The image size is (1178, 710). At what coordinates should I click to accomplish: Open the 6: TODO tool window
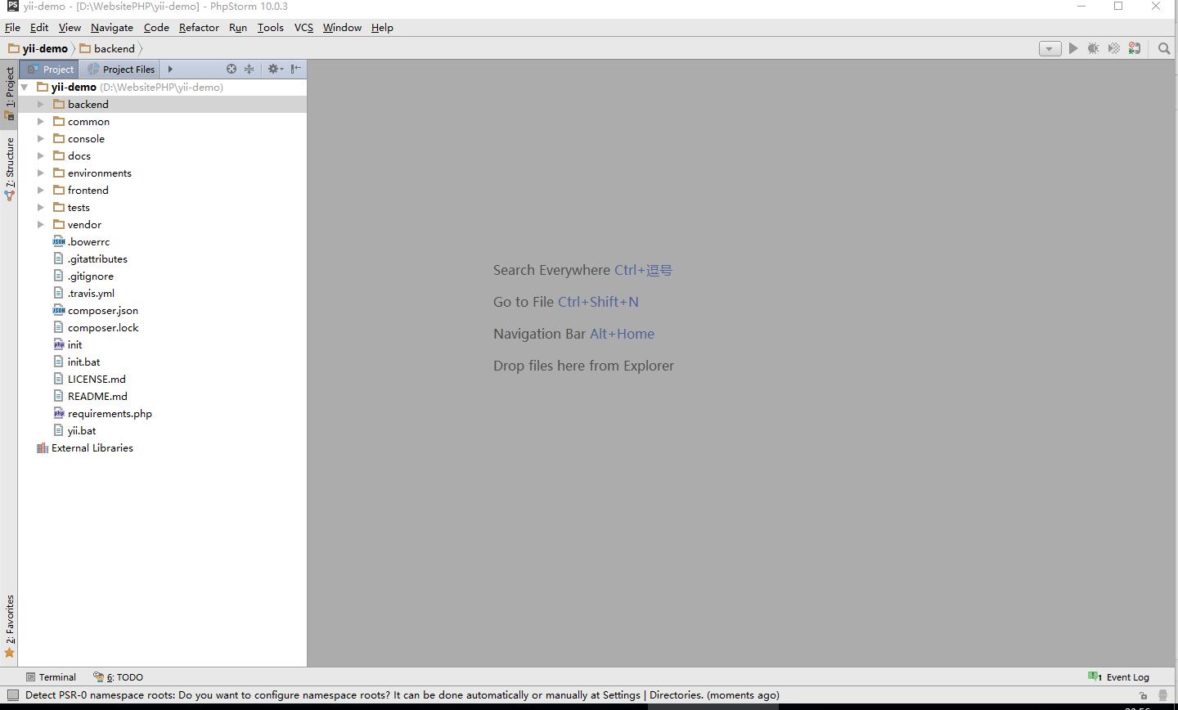[119, 677]
